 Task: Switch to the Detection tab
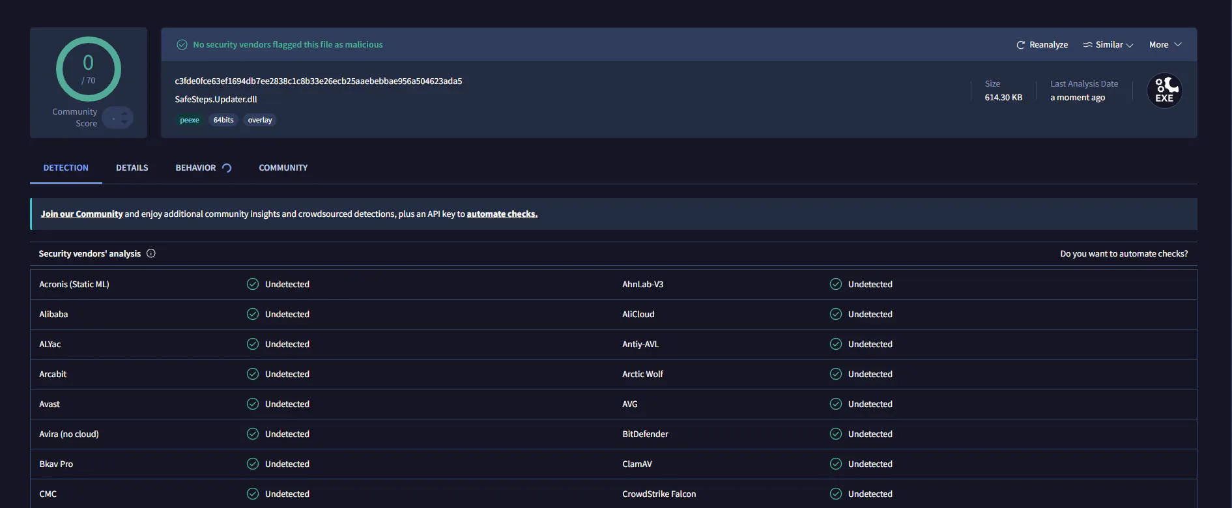[x=66, y=168]
